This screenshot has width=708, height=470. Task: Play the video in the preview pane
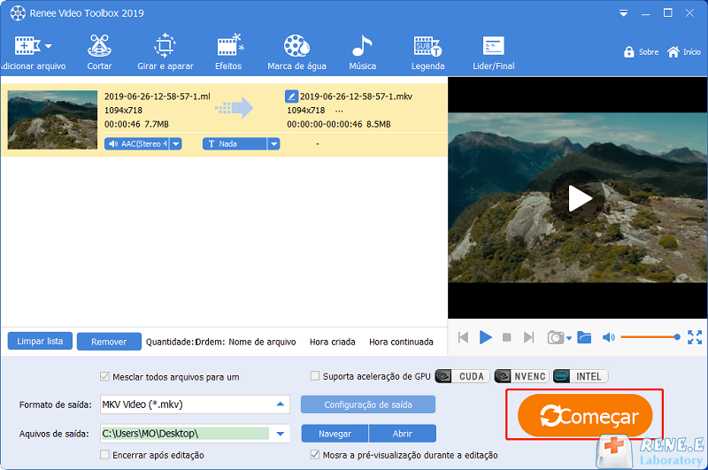[x=578, y=198]
